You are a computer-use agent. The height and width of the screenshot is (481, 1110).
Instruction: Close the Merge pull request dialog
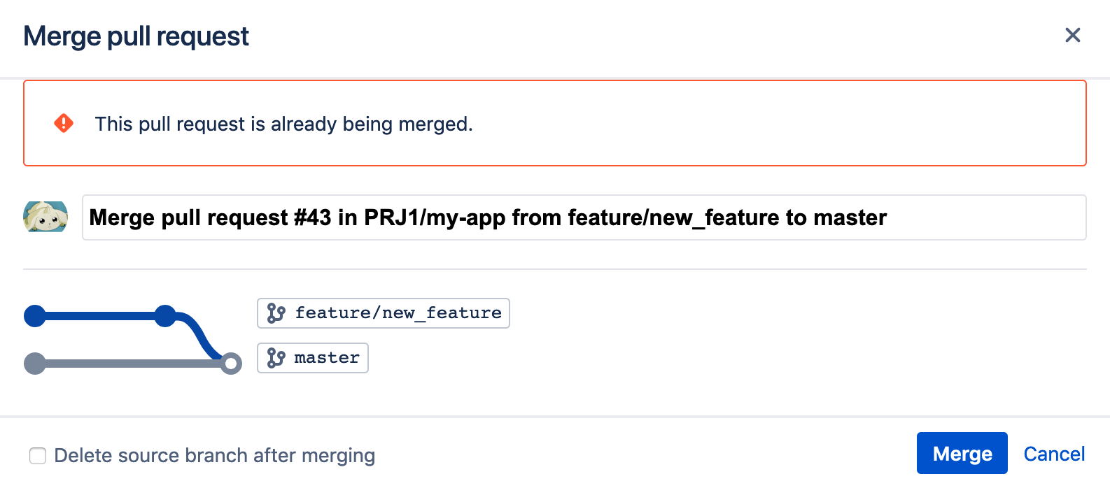(1072, 35)
